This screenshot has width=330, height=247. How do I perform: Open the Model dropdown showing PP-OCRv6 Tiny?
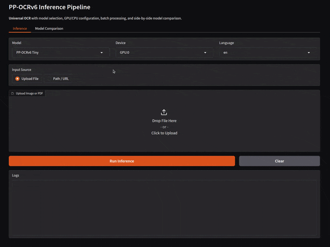click(x=61, y=52)
